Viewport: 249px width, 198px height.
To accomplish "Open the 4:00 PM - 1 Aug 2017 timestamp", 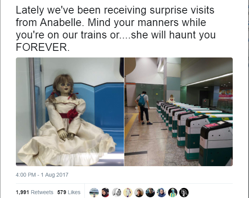I will (x=42, y=175).
